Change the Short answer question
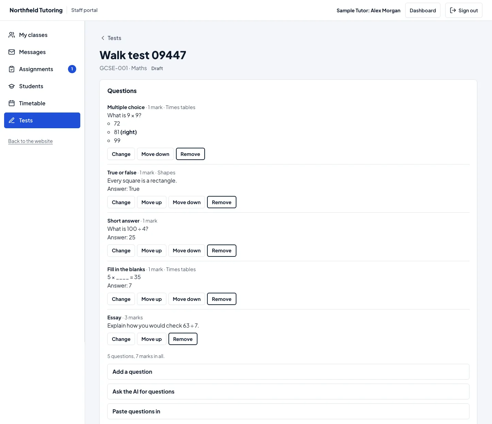 click(121, 251)
